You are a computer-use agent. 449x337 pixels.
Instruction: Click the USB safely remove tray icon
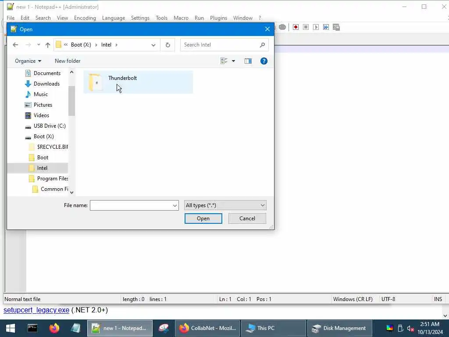pos(400,328)
